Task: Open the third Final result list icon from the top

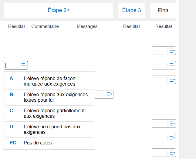Action: tap(172, 79)
